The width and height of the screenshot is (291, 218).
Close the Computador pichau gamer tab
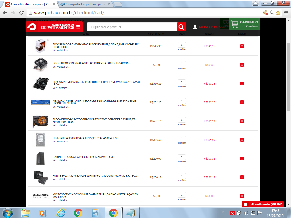click(109, 4)
